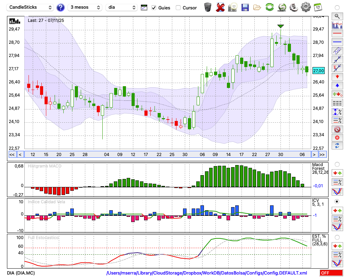This screenshot has width=348, height=278.
Task: Open the CandleSticks chart type dropdown
Action: point(31,7)
